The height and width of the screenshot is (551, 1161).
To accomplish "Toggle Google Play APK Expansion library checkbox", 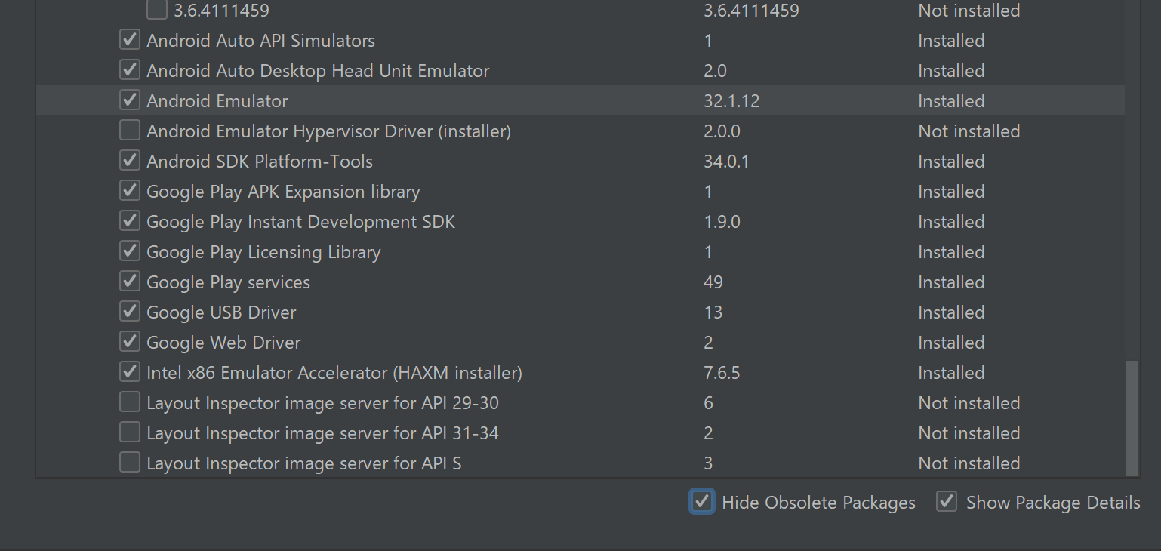I will pos(130,191).
